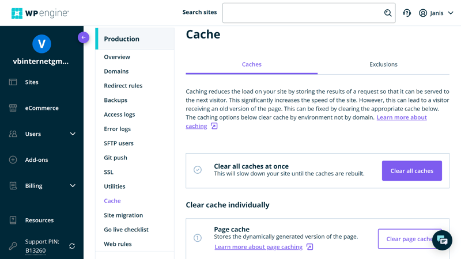Click the search magnifier icon

[388, 13]
